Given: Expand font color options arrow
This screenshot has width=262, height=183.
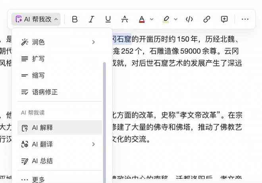Looking at the screenshot, I should point(152,19).
